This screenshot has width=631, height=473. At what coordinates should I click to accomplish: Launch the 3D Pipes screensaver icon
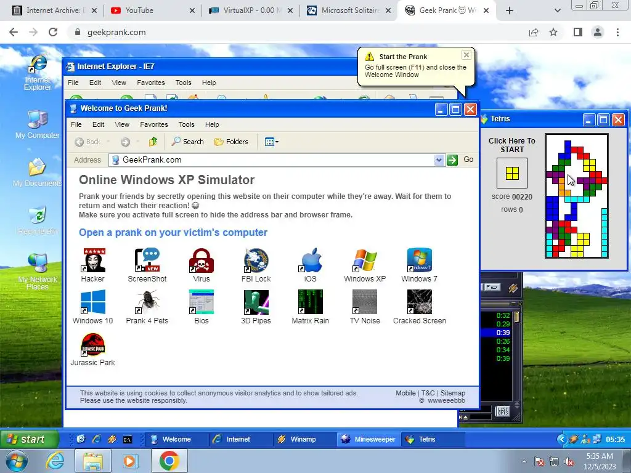(x=256, y=307)
